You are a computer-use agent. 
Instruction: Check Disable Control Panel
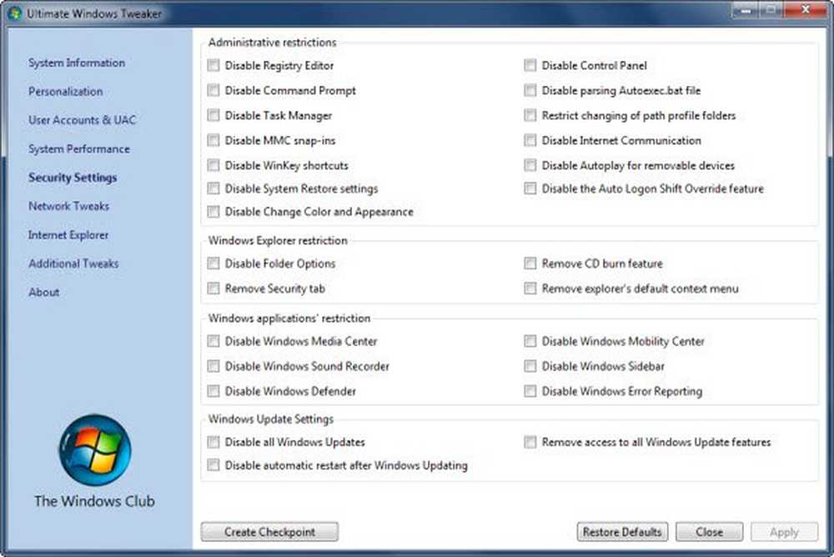[x=530, y=65]
